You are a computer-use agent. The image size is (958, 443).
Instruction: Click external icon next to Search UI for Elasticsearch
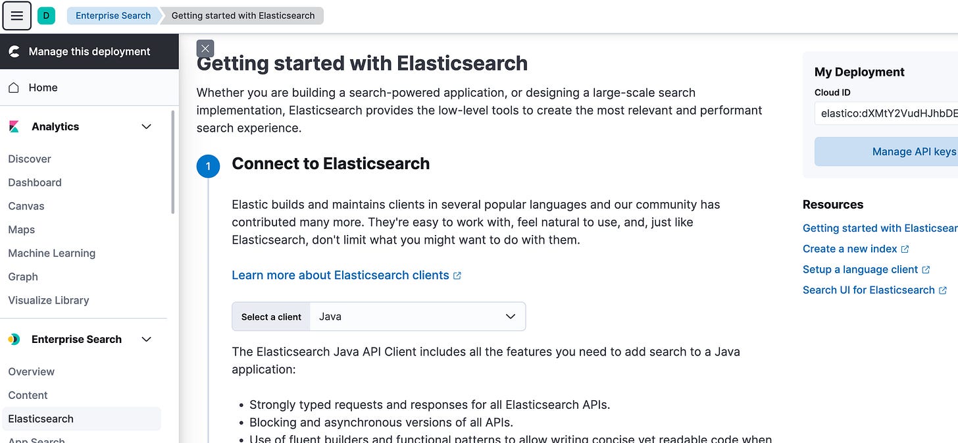[943, 290]
